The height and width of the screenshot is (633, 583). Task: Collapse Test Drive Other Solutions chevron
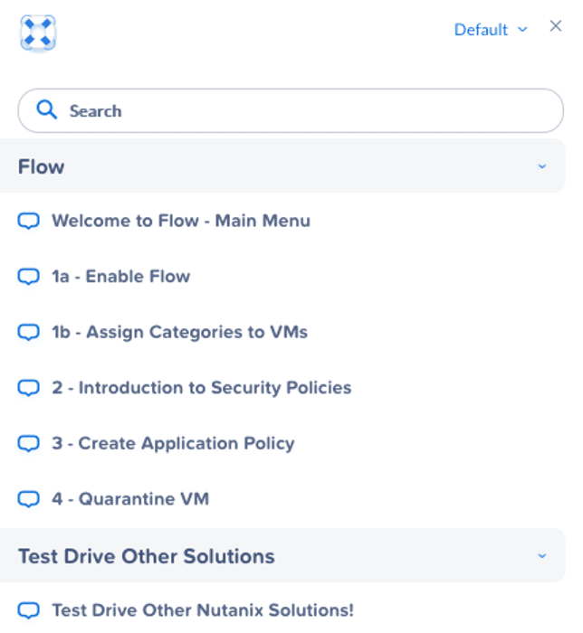(542, 556)
